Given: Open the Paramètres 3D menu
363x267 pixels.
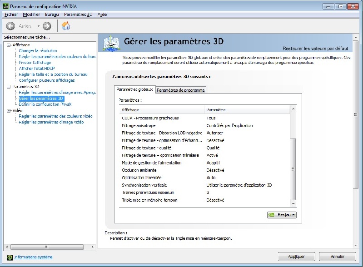Looking at the screenshot, I should click(78, 15).
